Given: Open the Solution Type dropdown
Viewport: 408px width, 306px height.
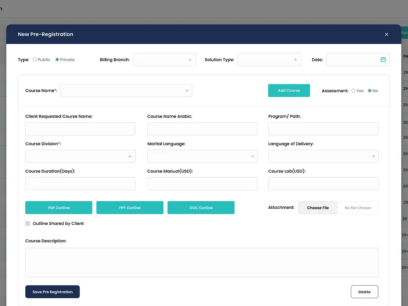Looking at the screenshot, I should [269, 59].
